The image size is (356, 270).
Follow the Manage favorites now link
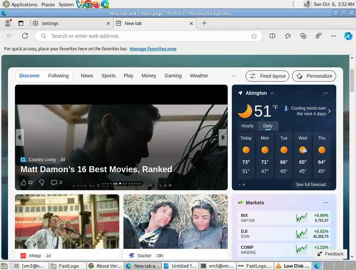(x=153, y=49)
